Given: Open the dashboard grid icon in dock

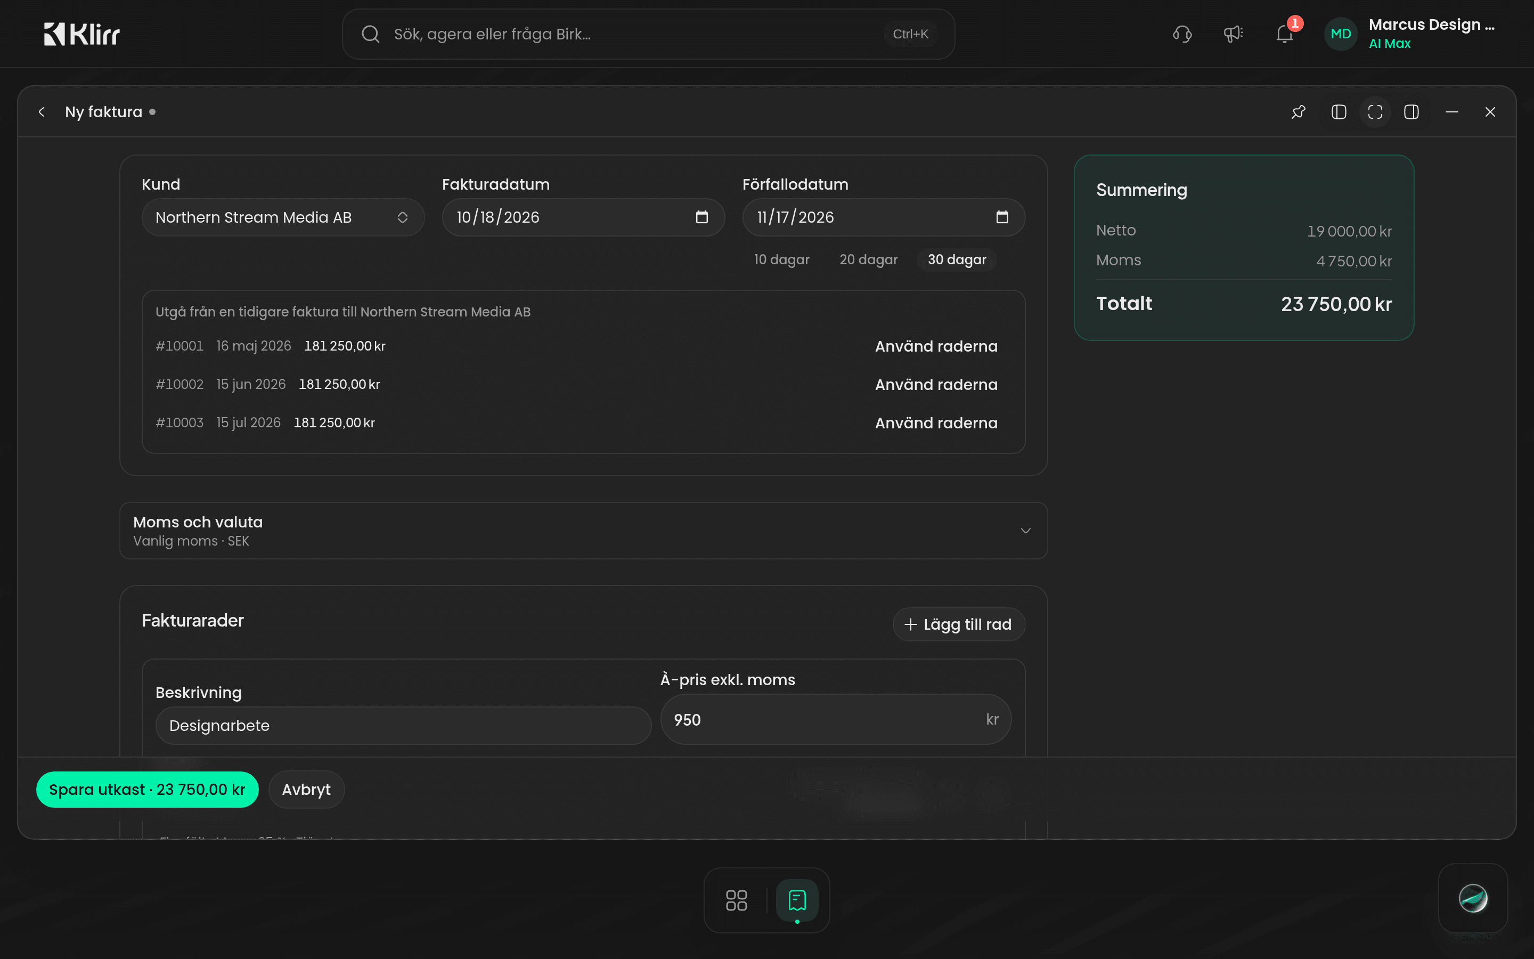Looking at the screenshot, I should 736,900.
